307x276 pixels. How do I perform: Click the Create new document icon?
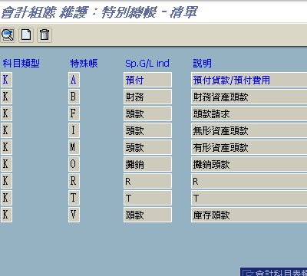26,34
